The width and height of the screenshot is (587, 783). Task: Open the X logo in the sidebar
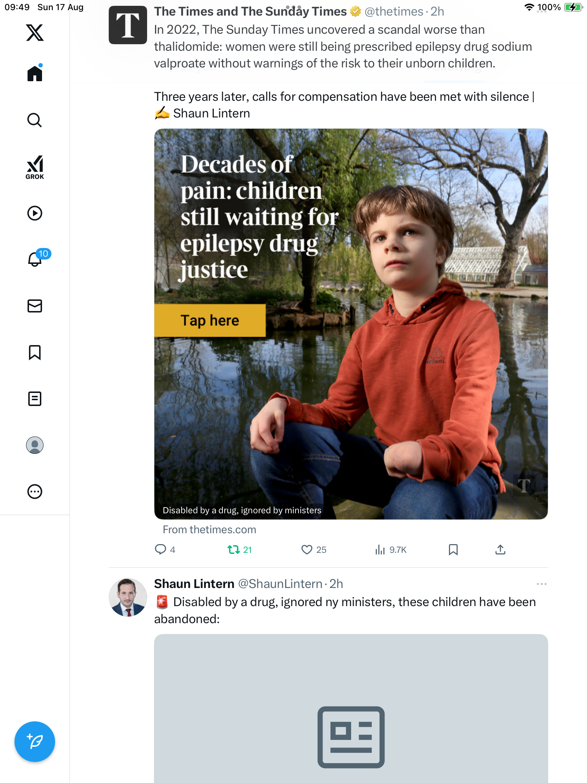(x=35, y=33)
